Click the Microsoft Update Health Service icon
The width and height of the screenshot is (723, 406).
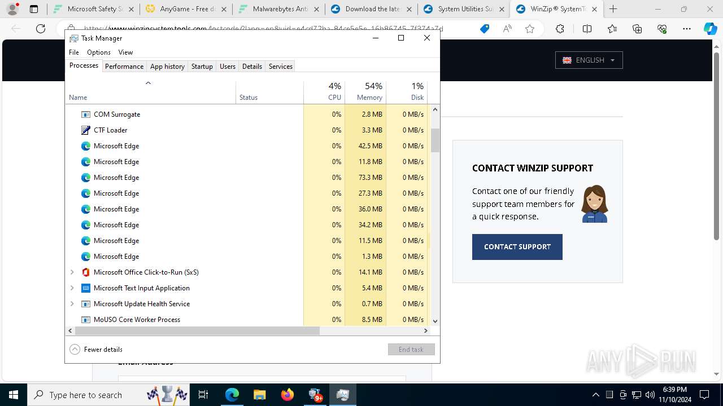point(86,304)
